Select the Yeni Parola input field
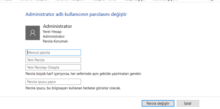220x109 pixels. (53, 60)
